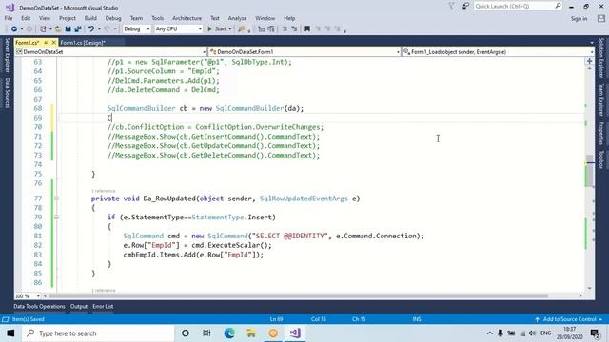
Task: Open the Data Sources side tab
Action: [x=7, y=93]
